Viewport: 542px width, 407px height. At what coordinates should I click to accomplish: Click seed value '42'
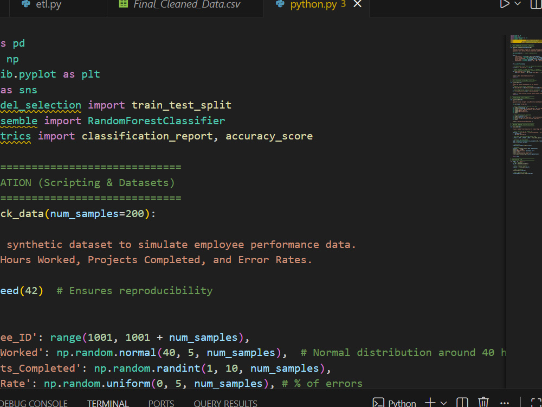[31, 291]
